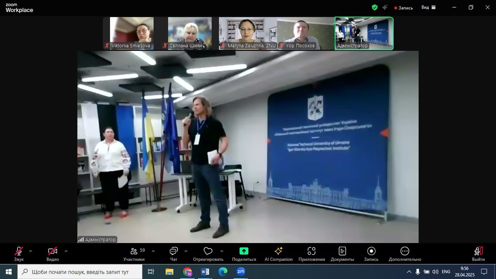Select Ігор Посохов video thumbnail
The width and height of the screenshot is (496, 279).
click(306, 33)
